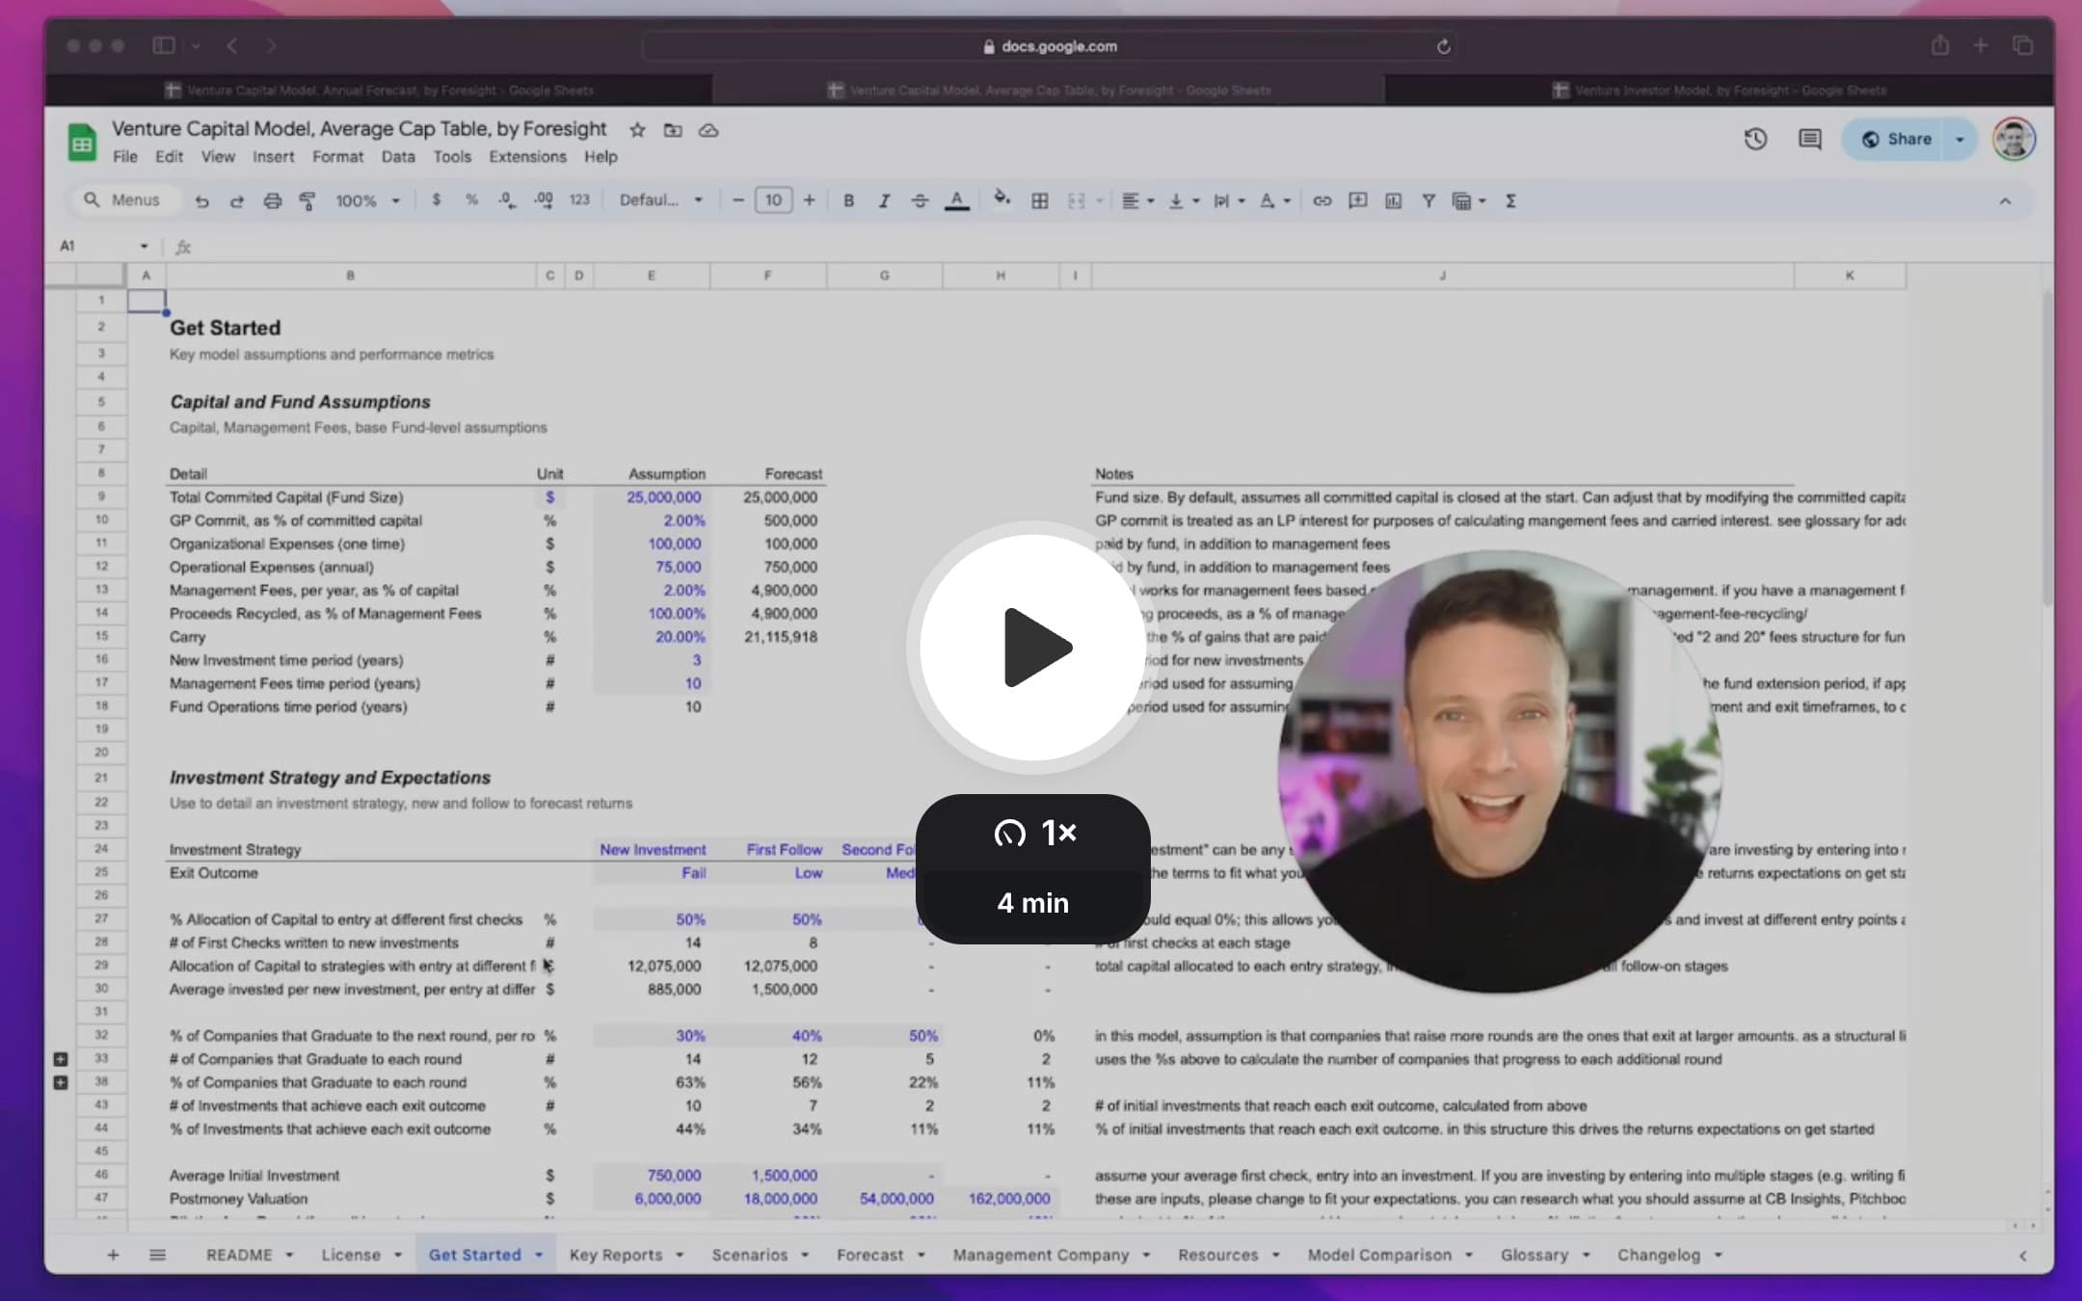The height and width of the screenshot is (1301, 2082).
Task: Click the print icon
Action: click(273, 200)
